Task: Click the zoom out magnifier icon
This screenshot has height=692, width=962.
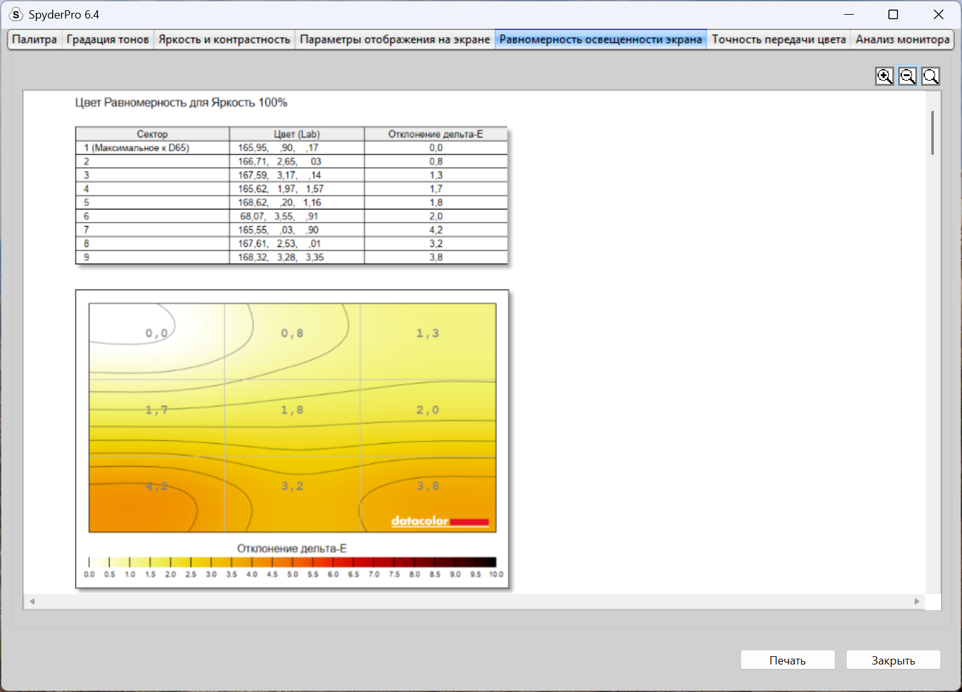Action: click(908, 76)
